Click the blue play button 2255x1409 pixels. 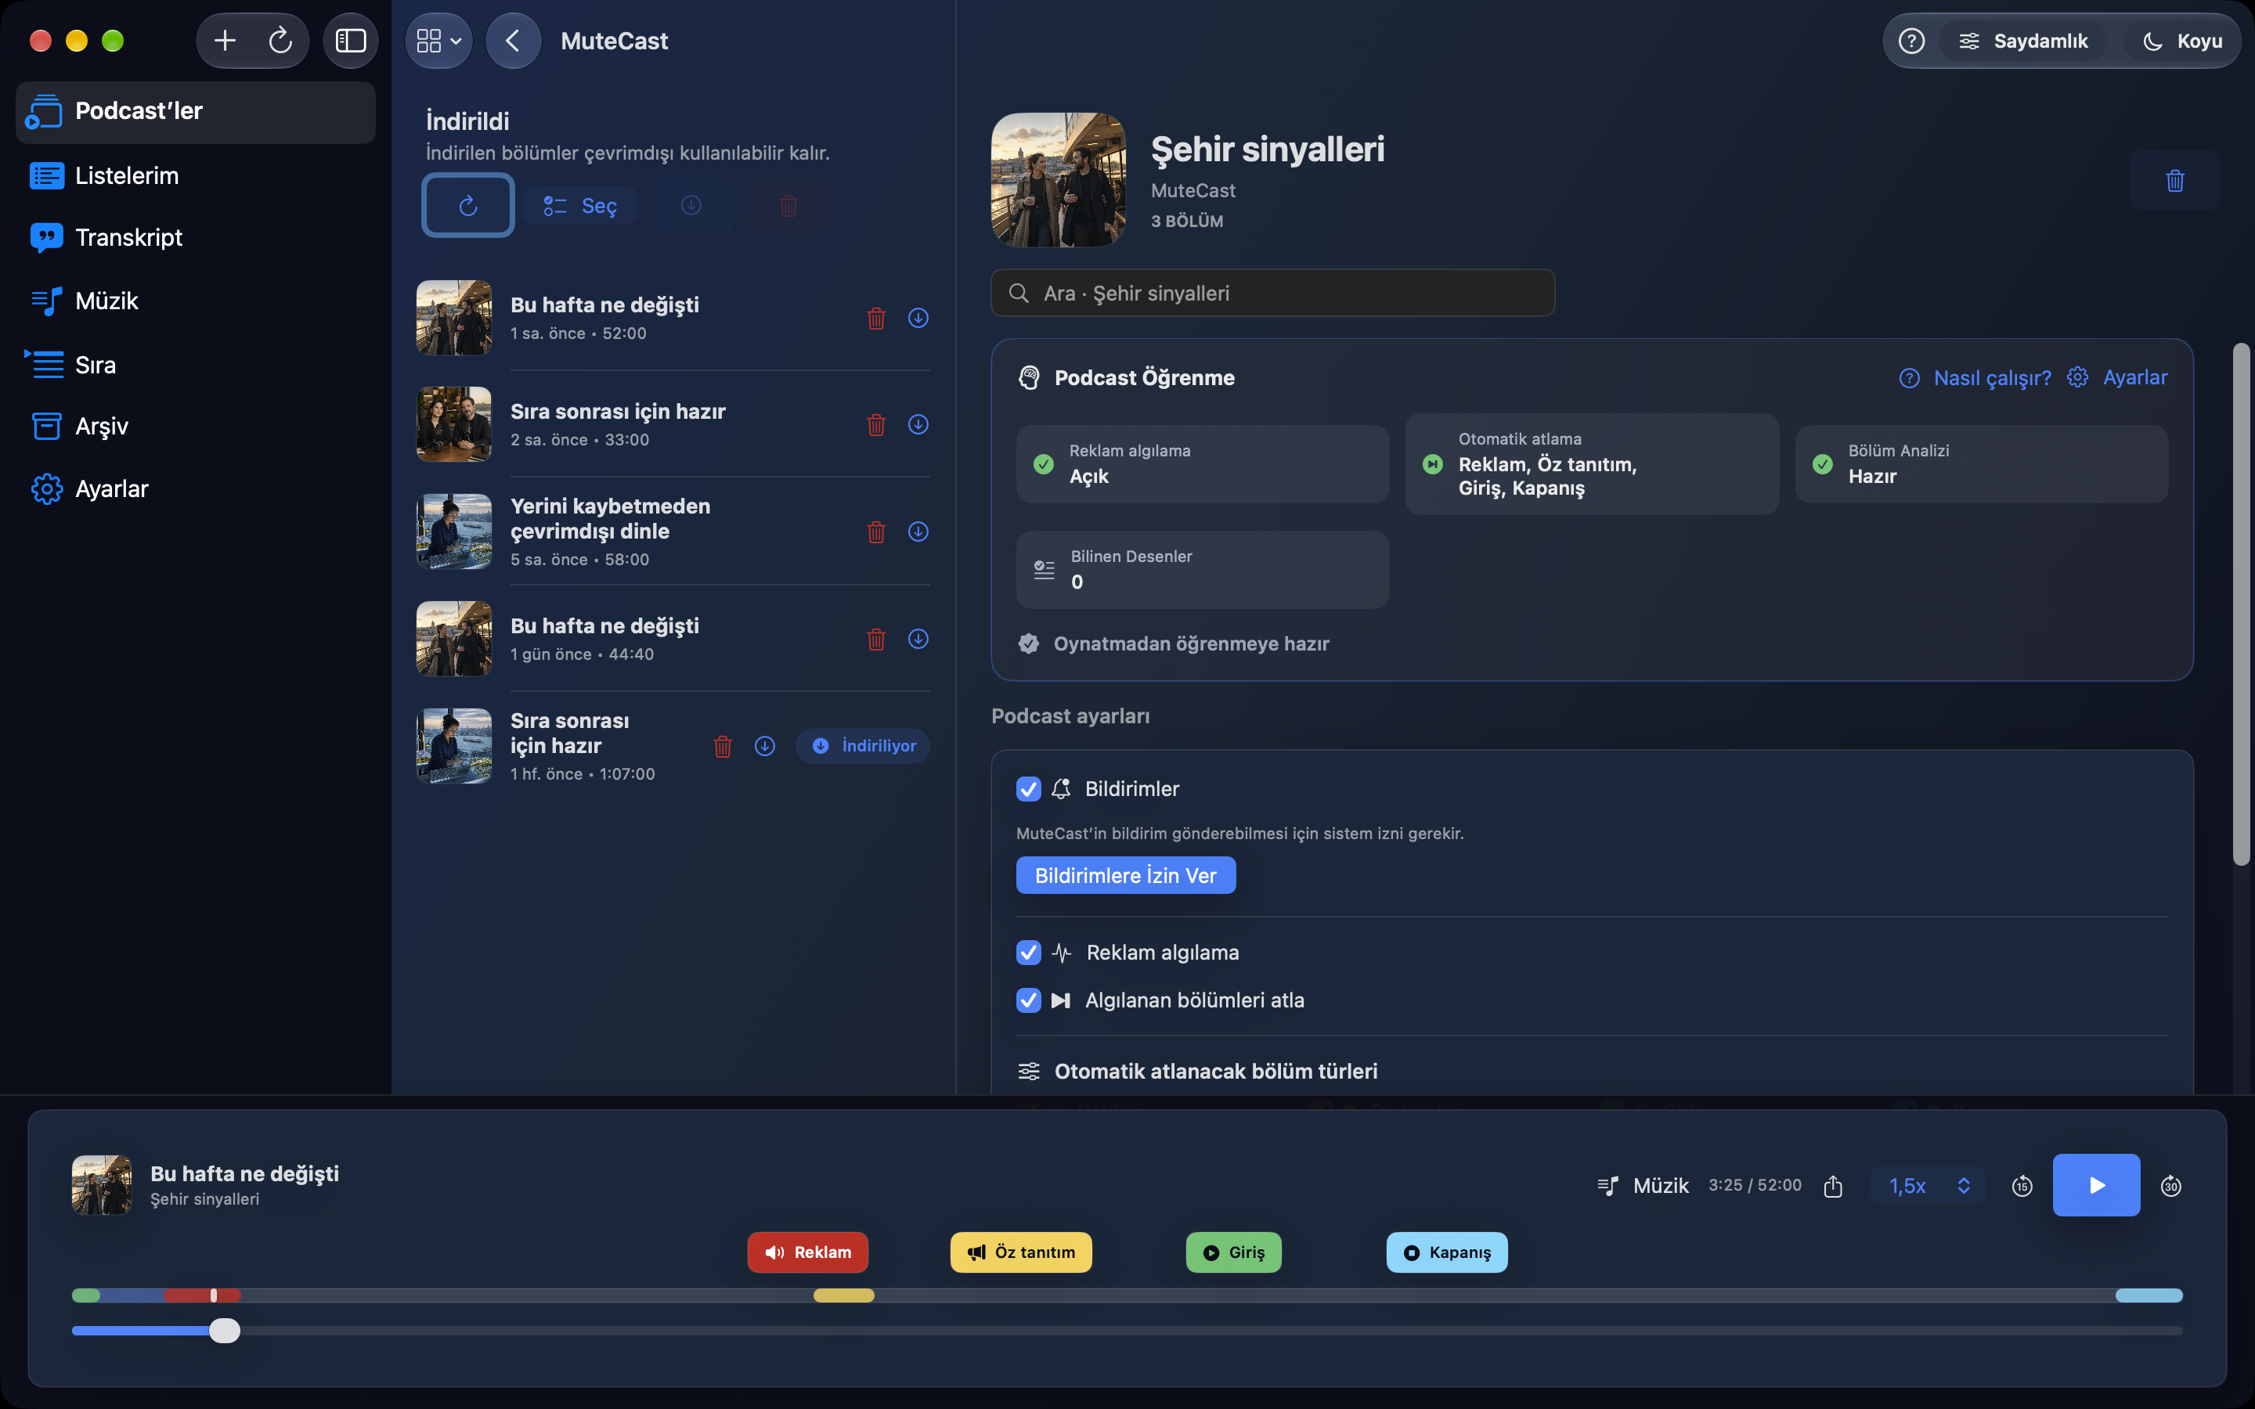point(2095,1185)
